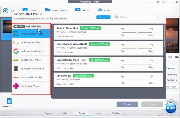Click the Google logo icon

(x=16, y=51)
